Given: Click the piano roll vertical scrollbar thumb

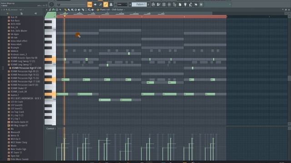Looking at the screenshot, I should click(x=289, y=78).
